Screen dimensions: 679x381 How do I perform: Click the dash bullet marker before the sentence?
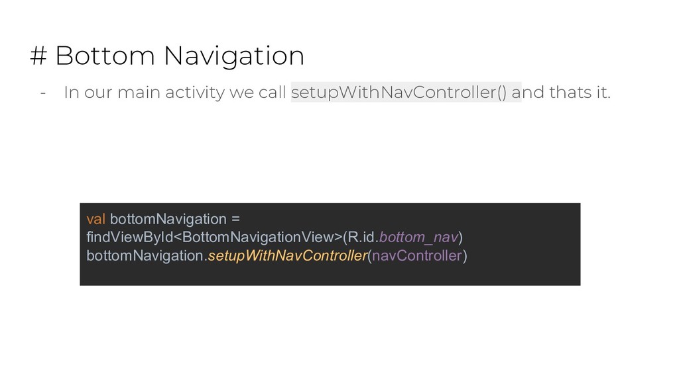coord(43,93)
